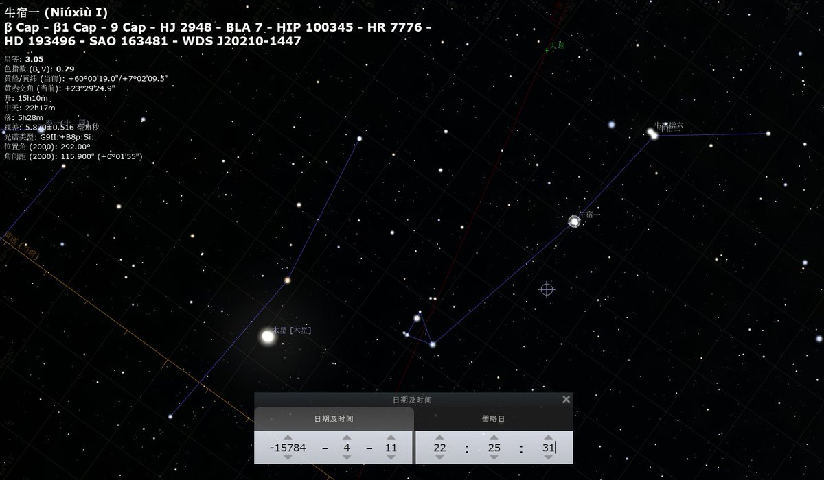This screenshot has width=824, height=480.
Task: Decrease the year value -15784 with down arrow
Action: 288,457
